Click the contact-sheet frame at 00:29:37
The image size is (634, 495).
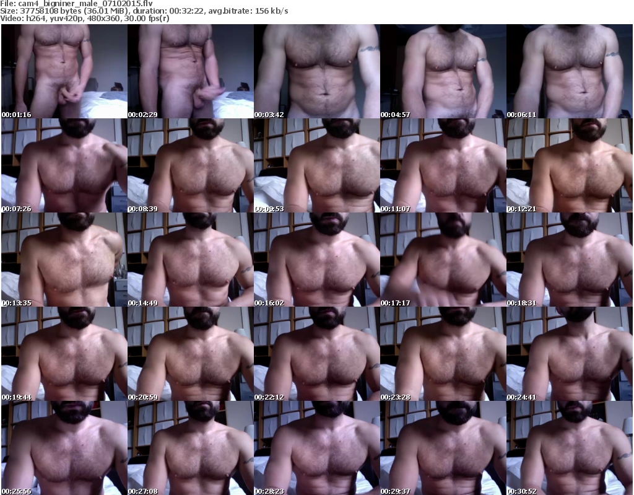click(x=443, y=448)
